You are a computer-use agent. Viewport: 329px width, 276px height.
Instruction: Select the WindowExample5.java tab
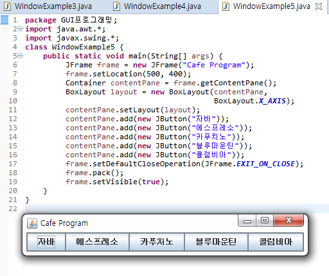pos(272,6)
